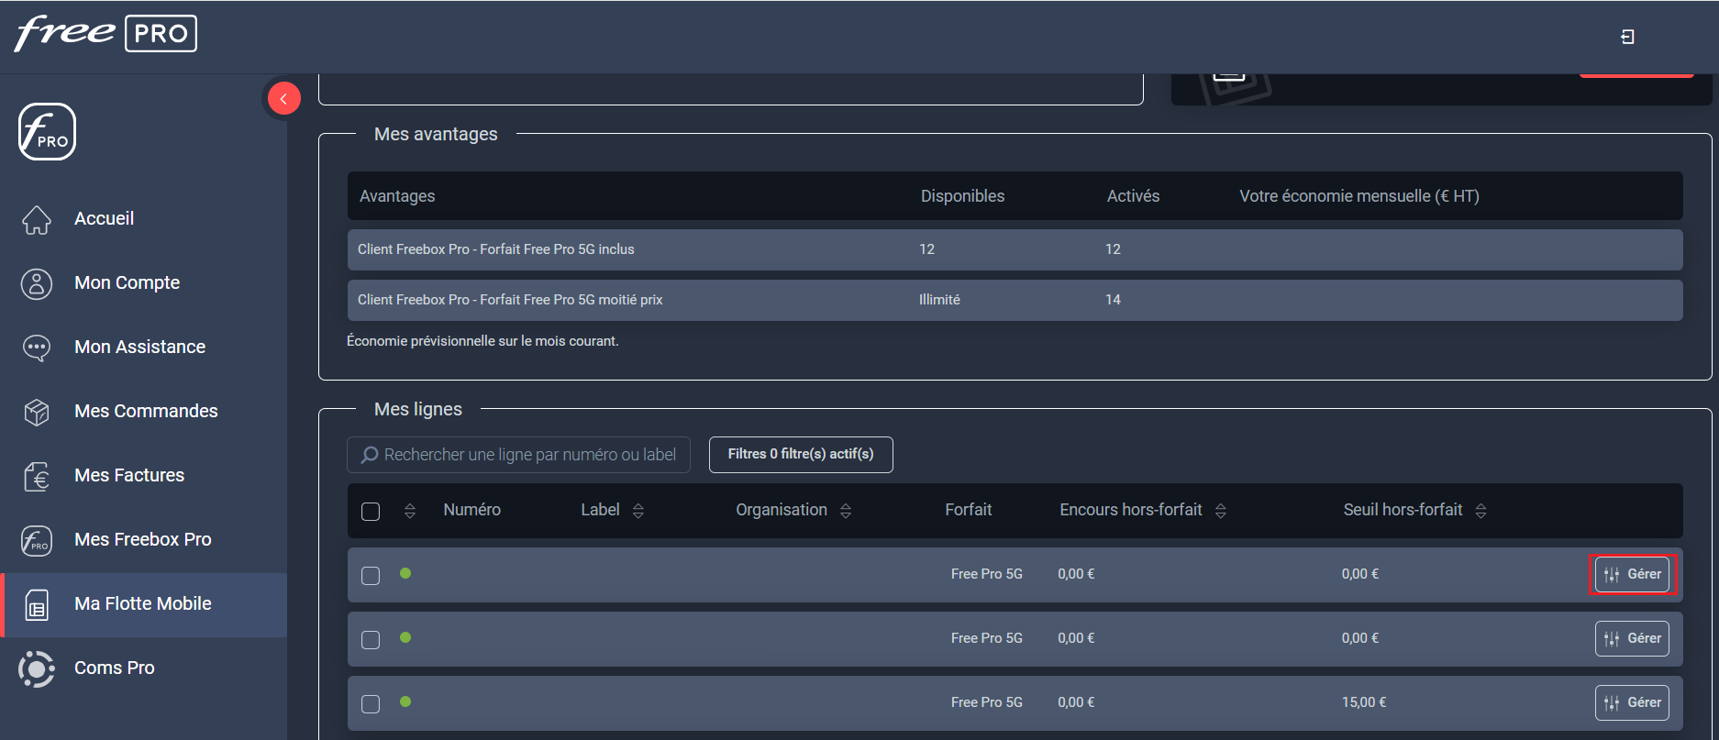Click the 'Illimité' cell
1719x740 pixels.
pos(939,300)
